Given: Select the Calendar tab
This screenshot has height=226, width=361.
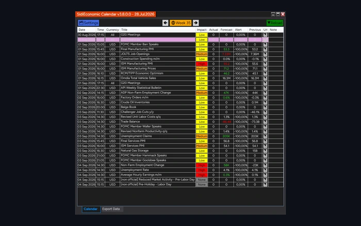Looking at the screenshot, I should point(90,209).
